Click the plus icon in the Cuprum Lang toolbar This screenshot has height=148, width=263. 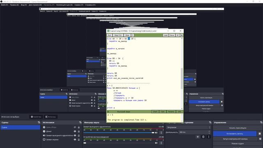(182, 35)
